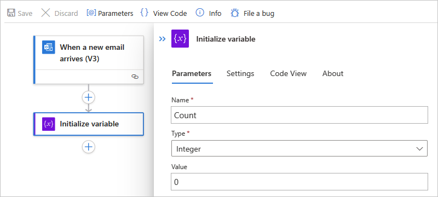Click the View Code braces icon
The height and width of the screenshot is (197, 438).
(x=145, y=13)
